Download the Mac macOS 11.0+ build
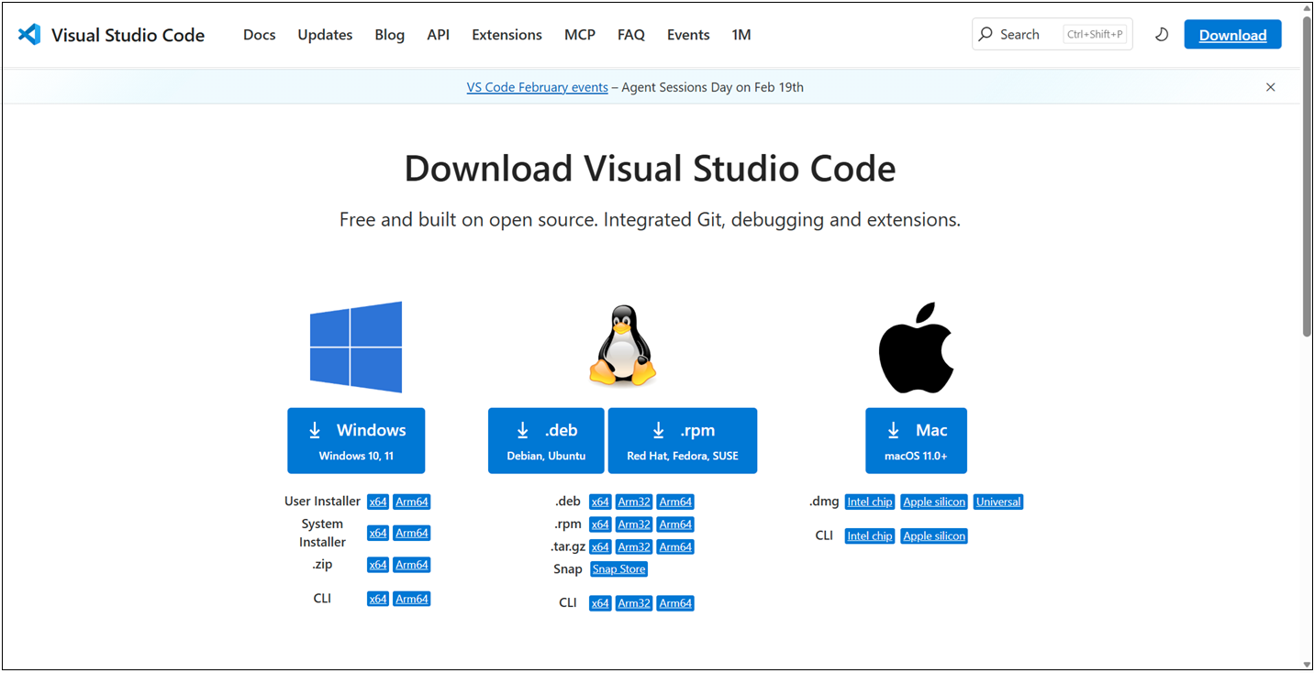The width and height of the screenshot is (1314, 673). click(x=916, y=441)
